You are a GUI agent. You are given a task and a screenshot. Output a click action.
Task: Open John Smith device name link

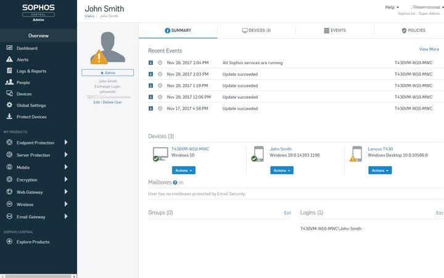(x=281, y=149)
